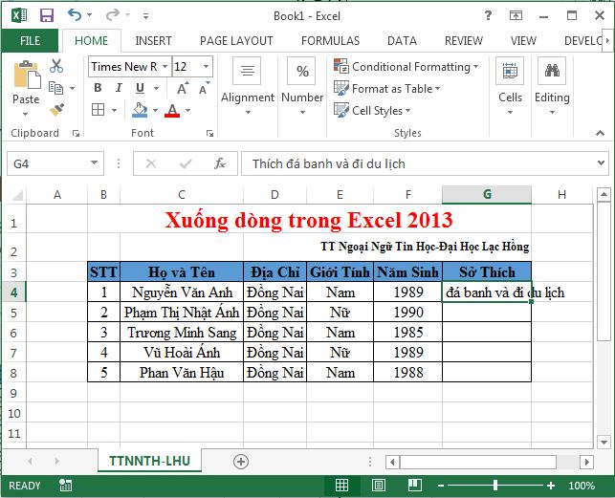This screenshot has height=498, width=615.
Task: Toggle Underline formatting
Action: pyautogui.click(x=137, y=88)
